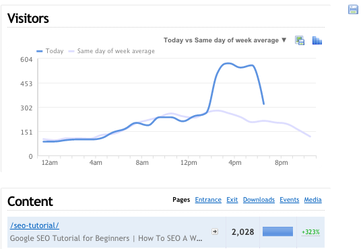Switch to the Events tab
Image resolution: width=363 pixels, height=249 pixels.
[290, 200]
